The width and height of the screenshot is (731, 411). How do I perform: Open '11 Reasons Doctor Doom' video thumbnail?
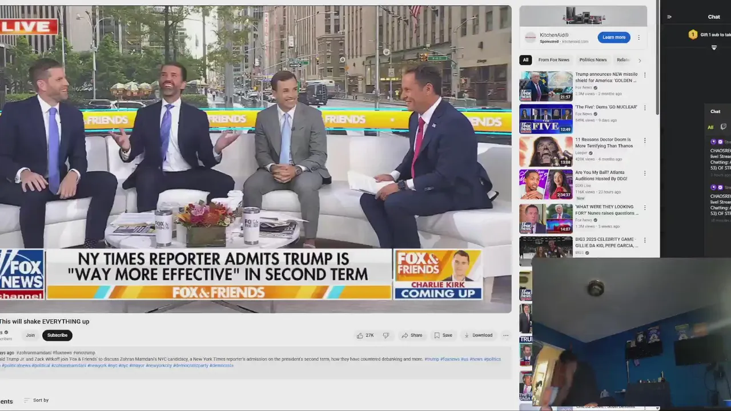tap(546, 152)
